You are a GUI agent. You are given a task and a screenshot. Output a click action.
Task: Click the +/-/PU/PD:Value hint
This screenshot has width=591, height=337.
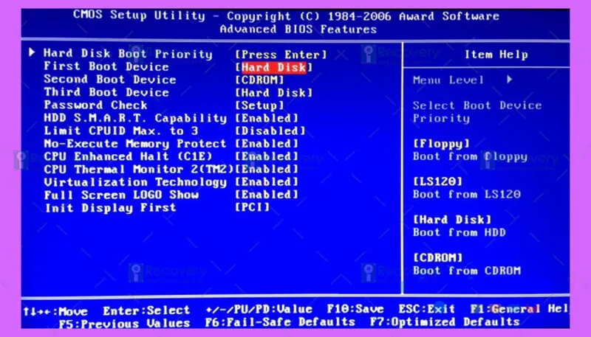coord(259,310)
